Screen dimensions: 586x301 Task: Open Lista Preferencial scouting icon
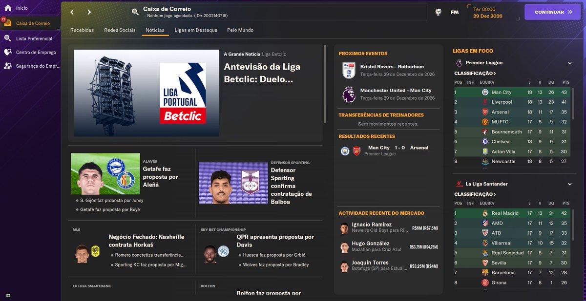click(x=8, y=38)
